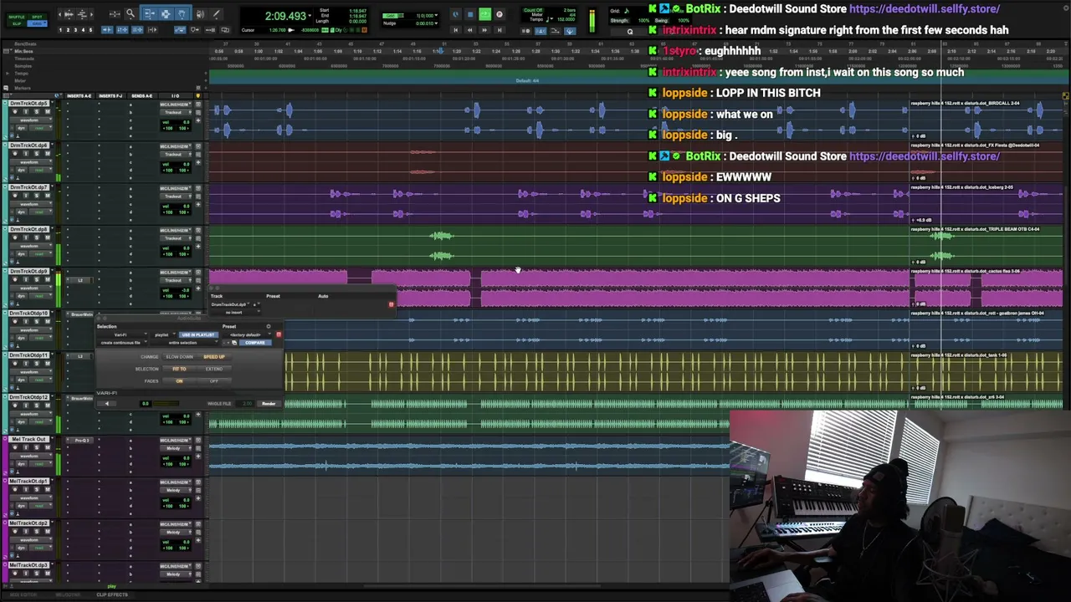Click the Render button in AudioSuite
This screenshot has width=1071, height=602.
269,404
